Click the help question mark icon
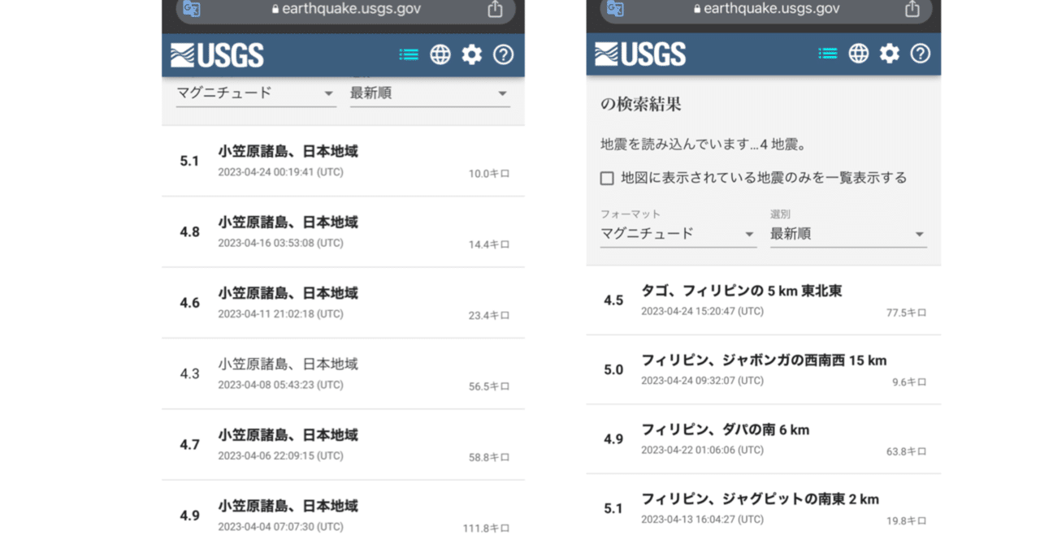 pos(503,54)
